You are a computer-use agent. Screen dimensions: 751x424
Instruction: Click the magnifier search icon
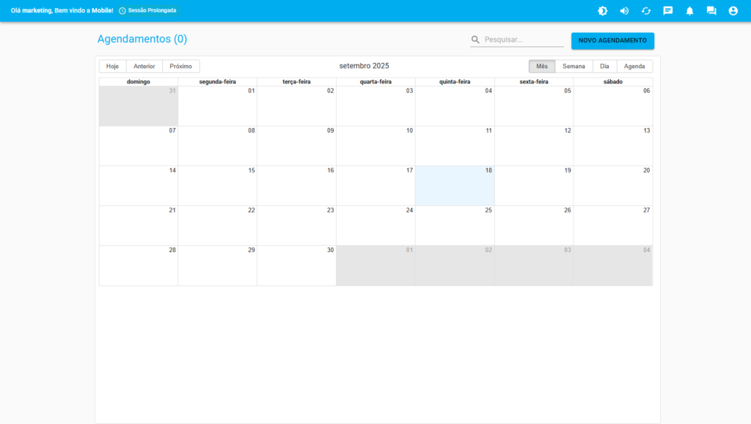(475, 40)
